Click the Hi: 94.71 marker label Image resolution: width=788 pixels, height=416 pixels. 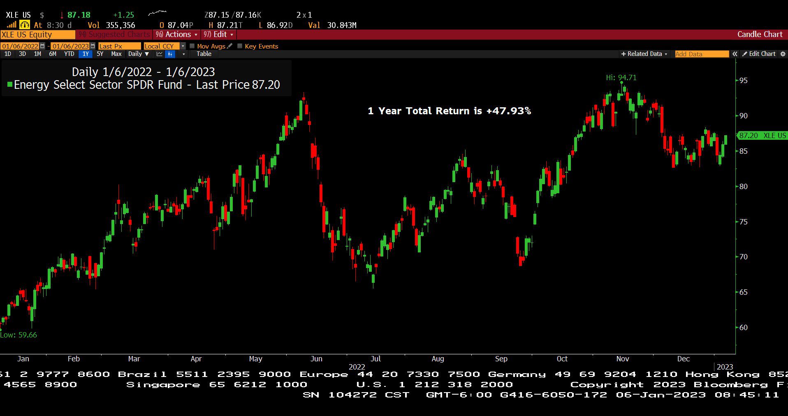point(621,77)
